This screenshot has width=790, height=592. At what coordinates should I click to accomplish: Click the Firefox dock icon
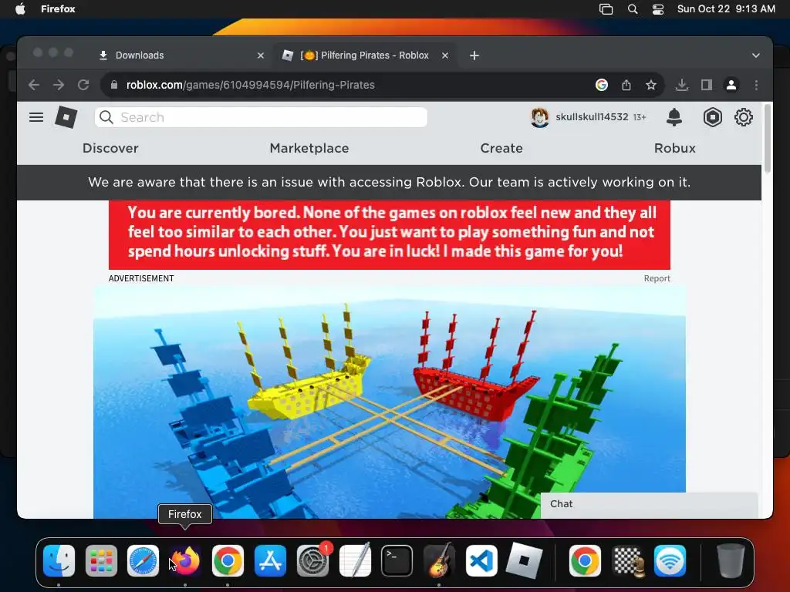(x=185, y=561)
